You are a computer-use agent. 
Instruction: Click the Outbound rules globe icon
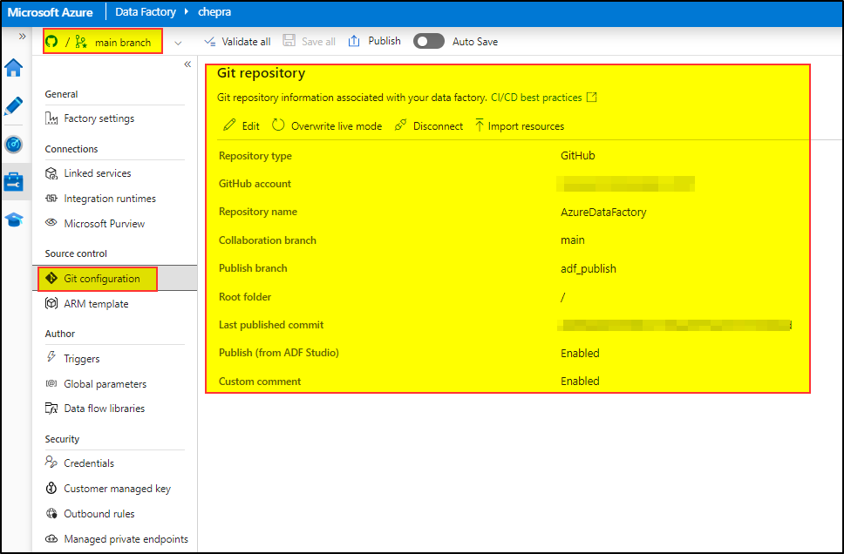[x=51, y=513]
